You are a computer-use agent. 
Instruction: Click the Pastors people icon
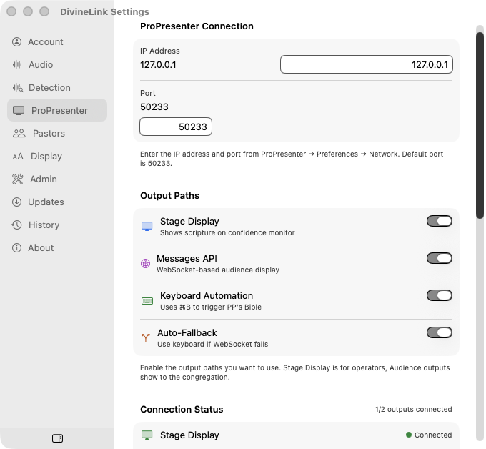[x=19, y=133]
